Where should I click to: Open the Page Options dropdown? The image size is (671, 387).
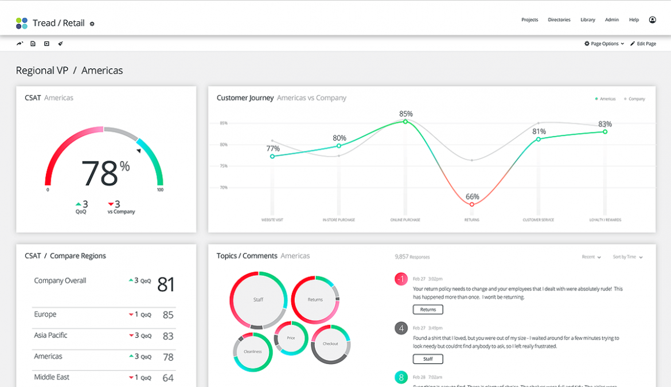click(604, 43)
